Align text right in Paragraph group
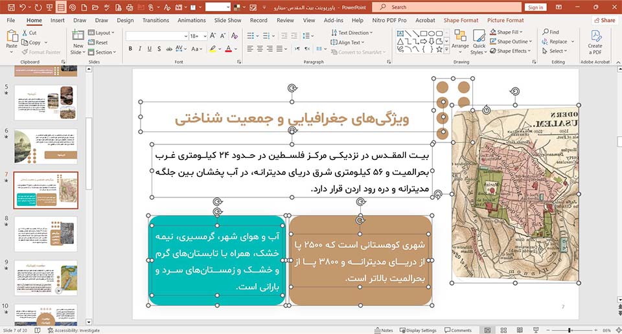The width and height of the screenshot is (622, 334). [270, 49]
